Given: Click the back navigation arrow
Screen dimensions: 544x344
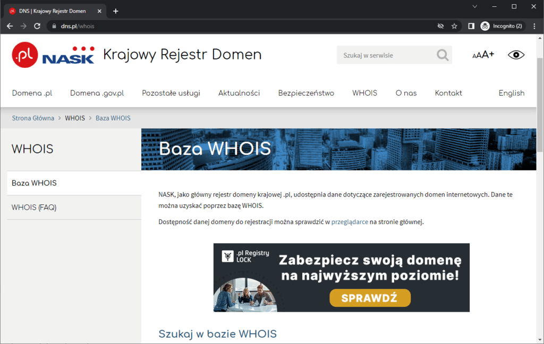Looking at the screenshot, I should [x=10, y=25].
